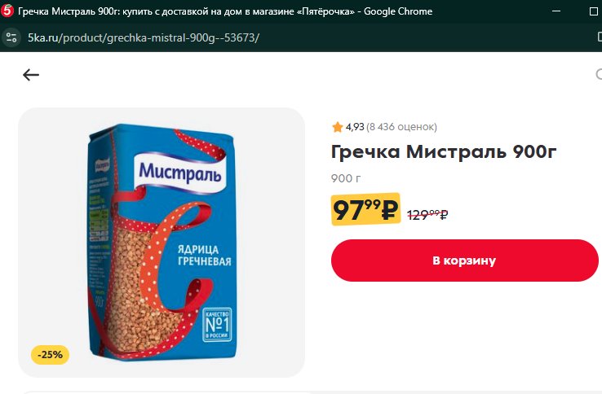Focus the 5ka.ru URL address field
The width and height of the screenshot is (602, 394).
click(144, 37)
